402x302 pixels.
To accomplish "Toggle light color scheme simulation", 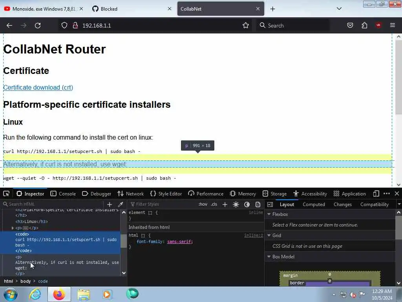I will tap(236, 204).
